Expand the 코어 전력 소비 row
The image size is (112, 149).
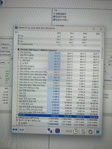(17, 104)
